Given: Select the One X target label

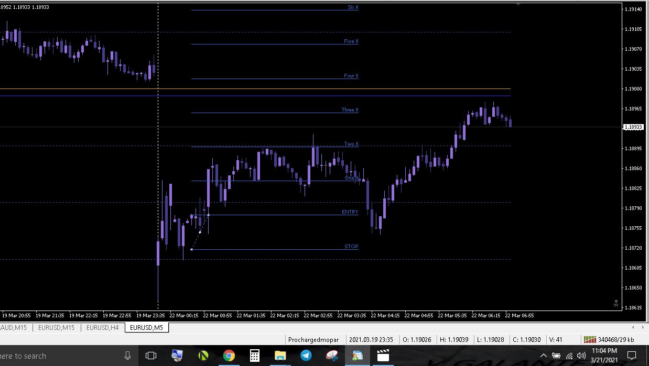Looking at the screenshot, I should tap(351, 178).
